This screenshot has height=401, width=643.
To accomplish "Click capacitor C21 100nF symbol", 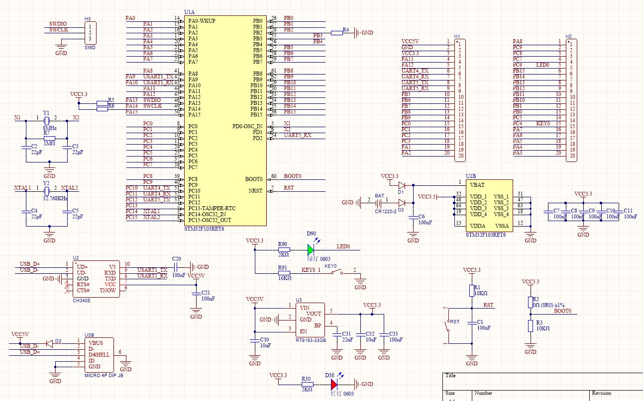I will point(196,295).
